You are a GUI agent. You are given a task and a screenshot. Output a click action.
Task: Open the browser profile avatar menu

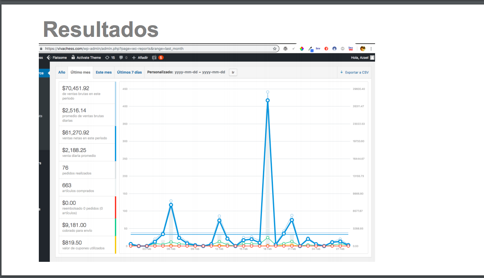(363, 49)
